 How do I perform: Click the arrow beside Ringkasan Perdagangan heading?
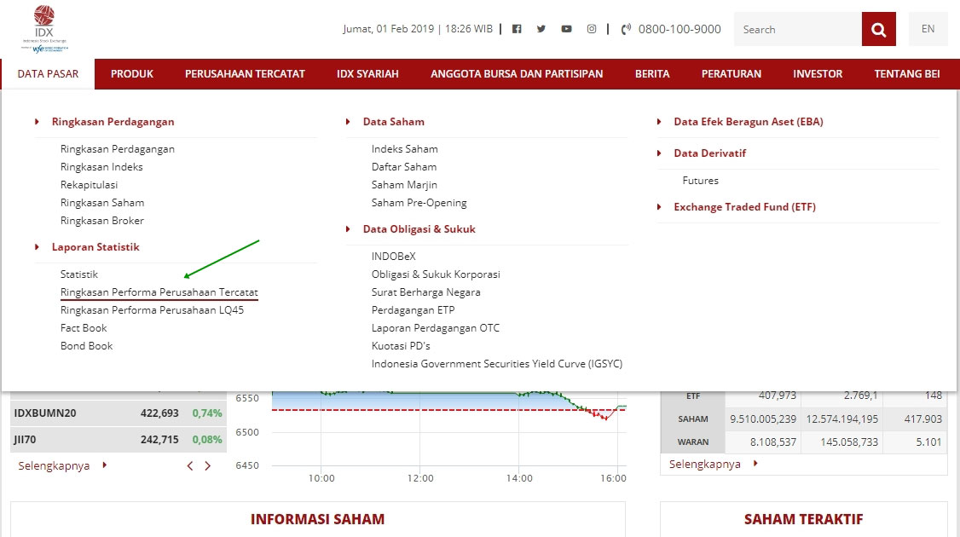pyautogui.click(x=37, y=122)
